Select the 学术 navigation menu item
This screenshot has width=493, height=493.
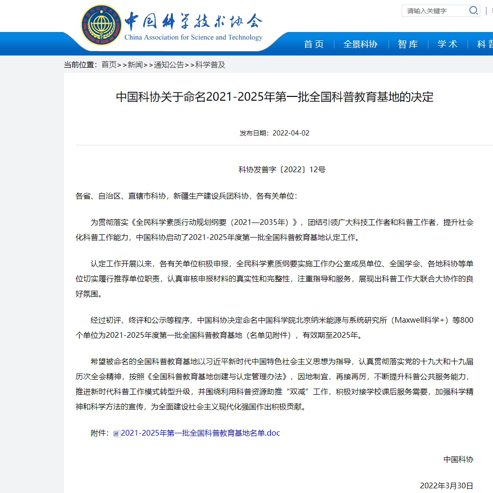point(447,44)
